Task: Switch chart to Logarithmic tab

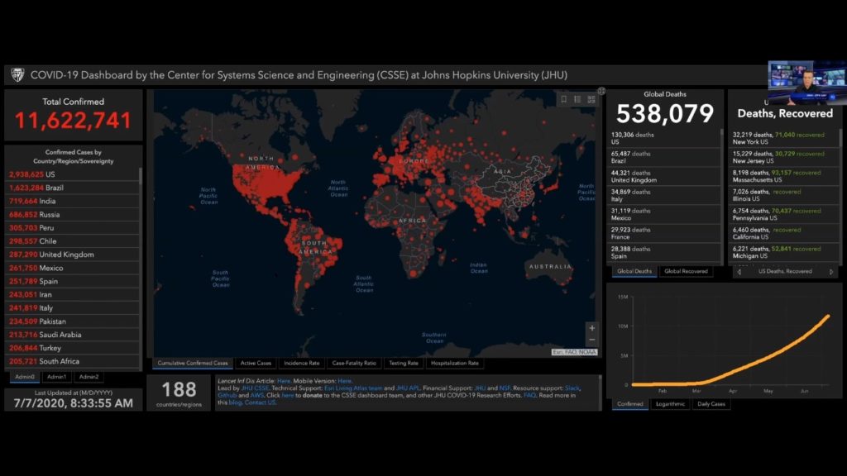Action: tap(670, 404)
